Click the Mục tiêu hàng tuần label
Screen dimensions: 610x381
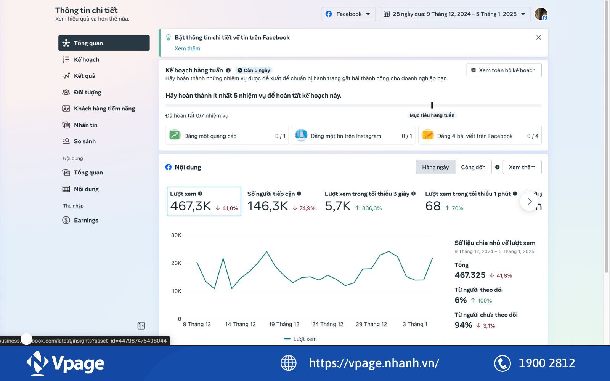[x=432, y=115]
